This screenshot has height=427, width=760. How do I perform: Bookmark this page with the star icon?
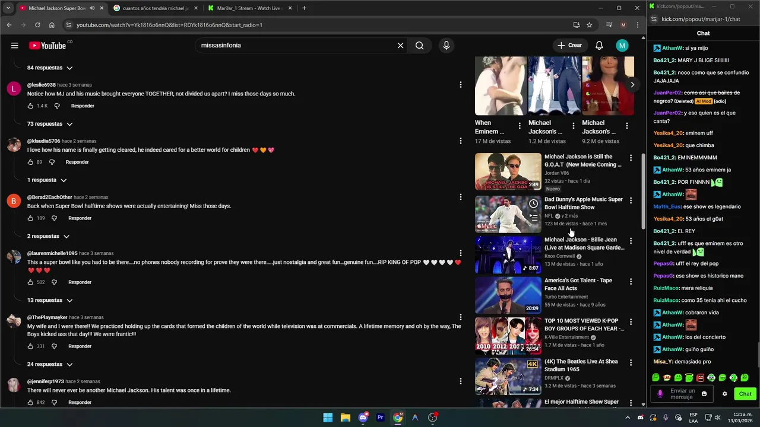click(589, 25)
